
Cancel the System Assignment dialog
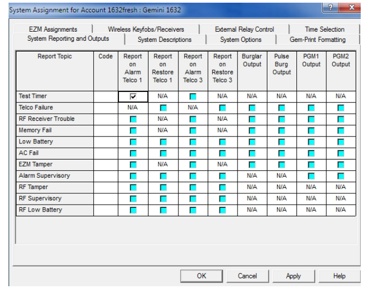(x=247, y=276)
